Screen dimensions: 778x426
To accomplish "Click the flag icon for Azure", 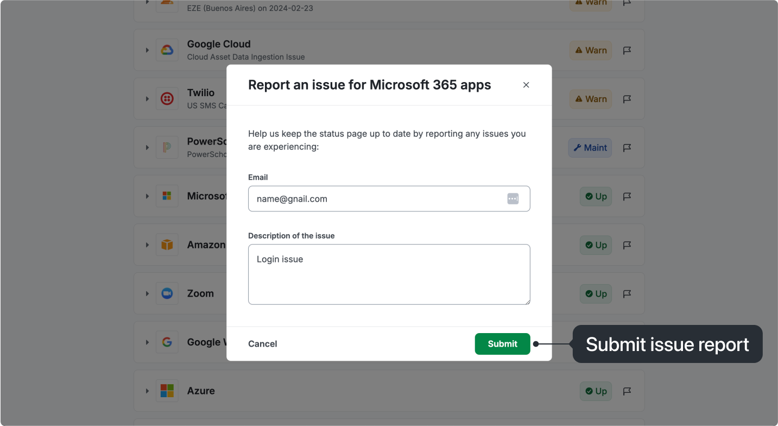I will point(627,391).
